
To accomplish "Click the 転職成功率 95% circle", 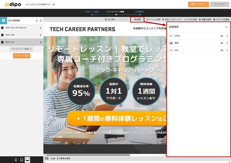I will pos(81,91).
